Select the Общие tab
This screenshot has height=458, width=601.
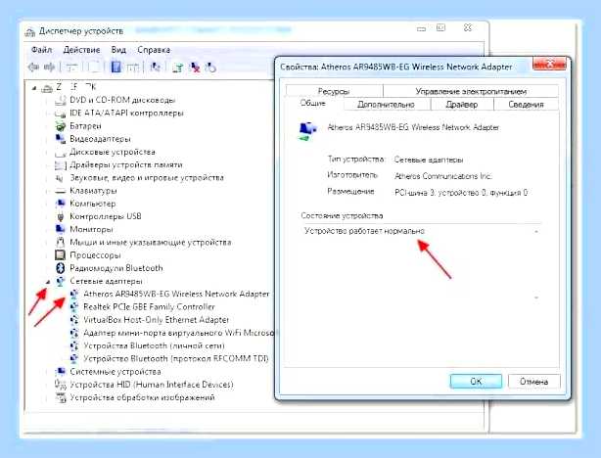[313, 104]
